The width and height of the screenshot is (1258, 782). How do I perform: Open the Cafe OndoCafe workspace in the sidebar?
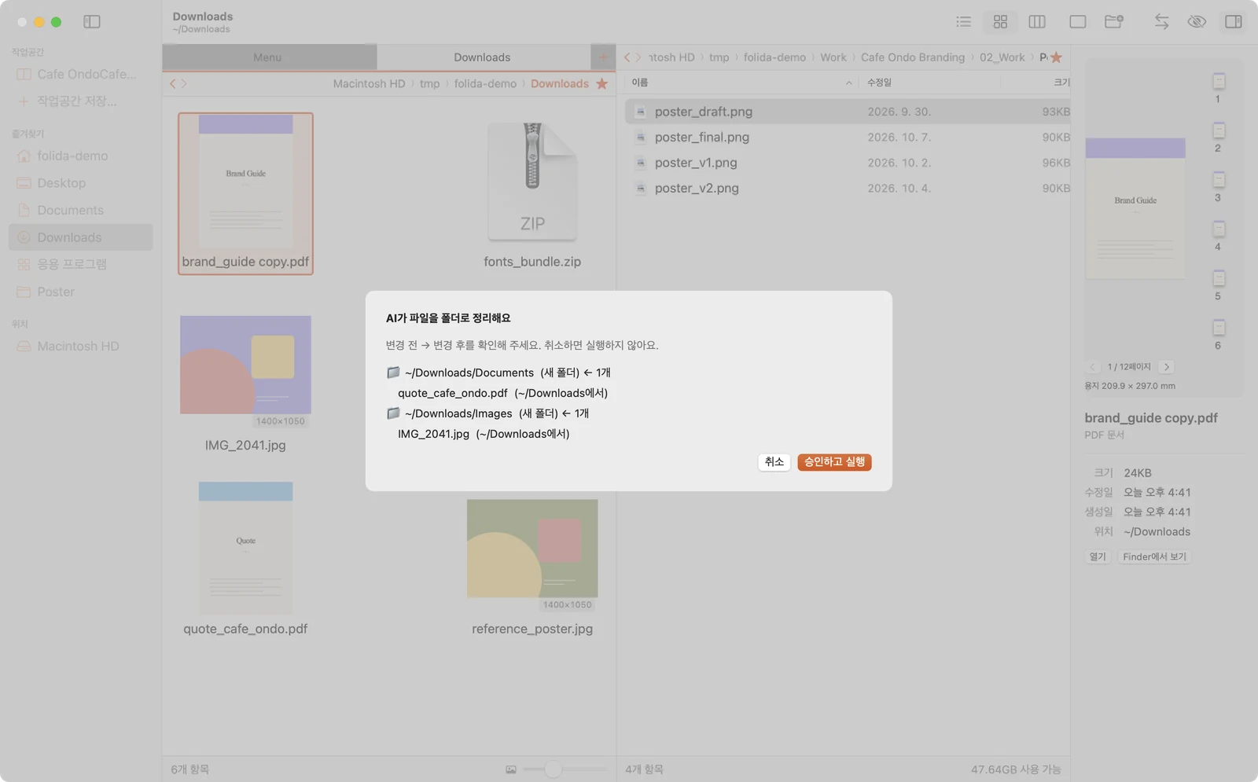pos(80,74)
